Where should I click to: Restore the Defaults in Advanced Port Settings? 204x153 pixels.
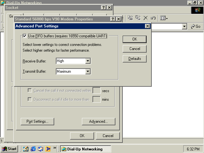pyautogui.click(x=135, y=59)
